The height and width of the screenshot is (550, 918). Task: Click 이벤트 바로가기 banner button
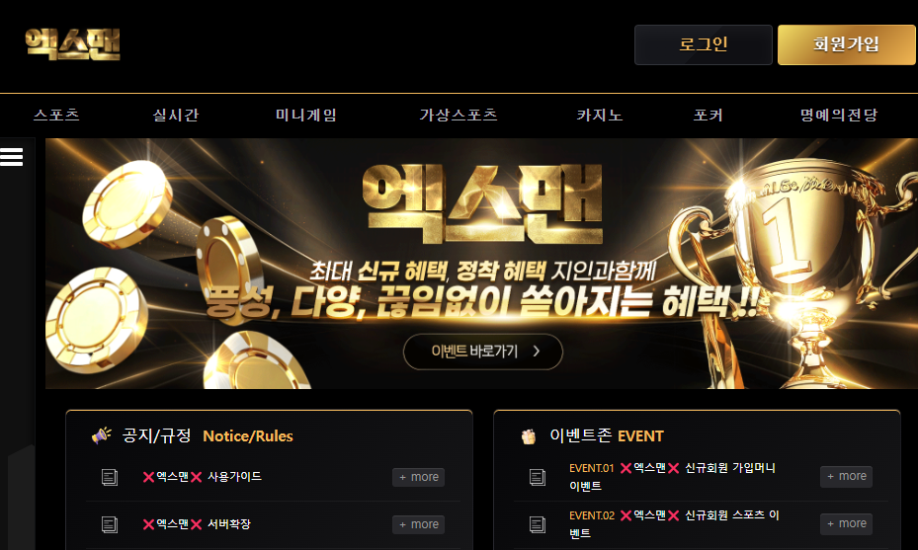click(x=483, y=352)
